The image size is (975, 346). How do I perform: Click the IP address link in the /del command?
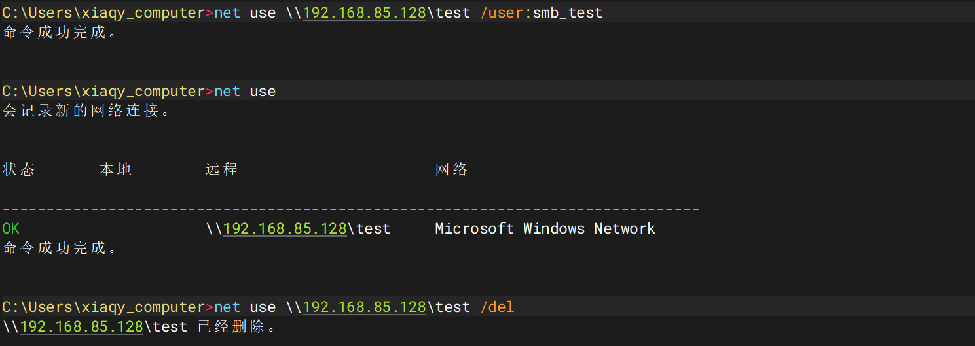365,307
